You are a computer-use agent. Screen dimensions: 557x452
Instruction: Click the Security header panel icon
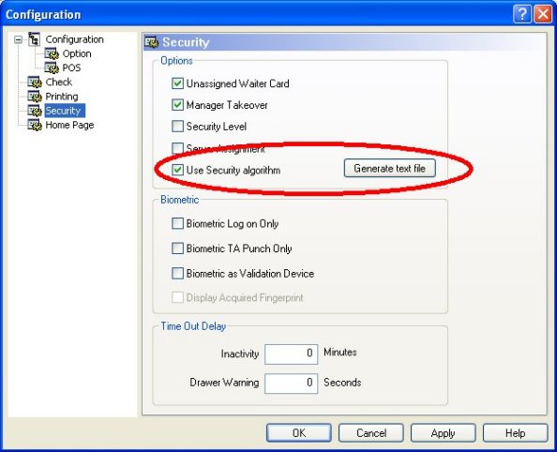[x=152, y=42]
